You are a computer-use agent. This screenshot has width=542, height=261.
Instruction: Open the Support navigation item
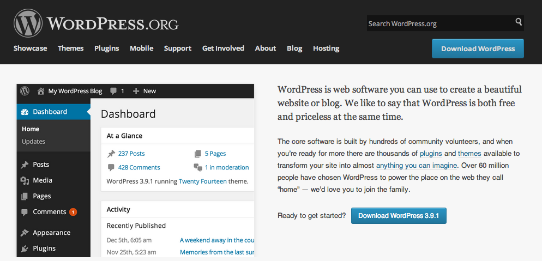pyautogui.click(x=178, y=48)
